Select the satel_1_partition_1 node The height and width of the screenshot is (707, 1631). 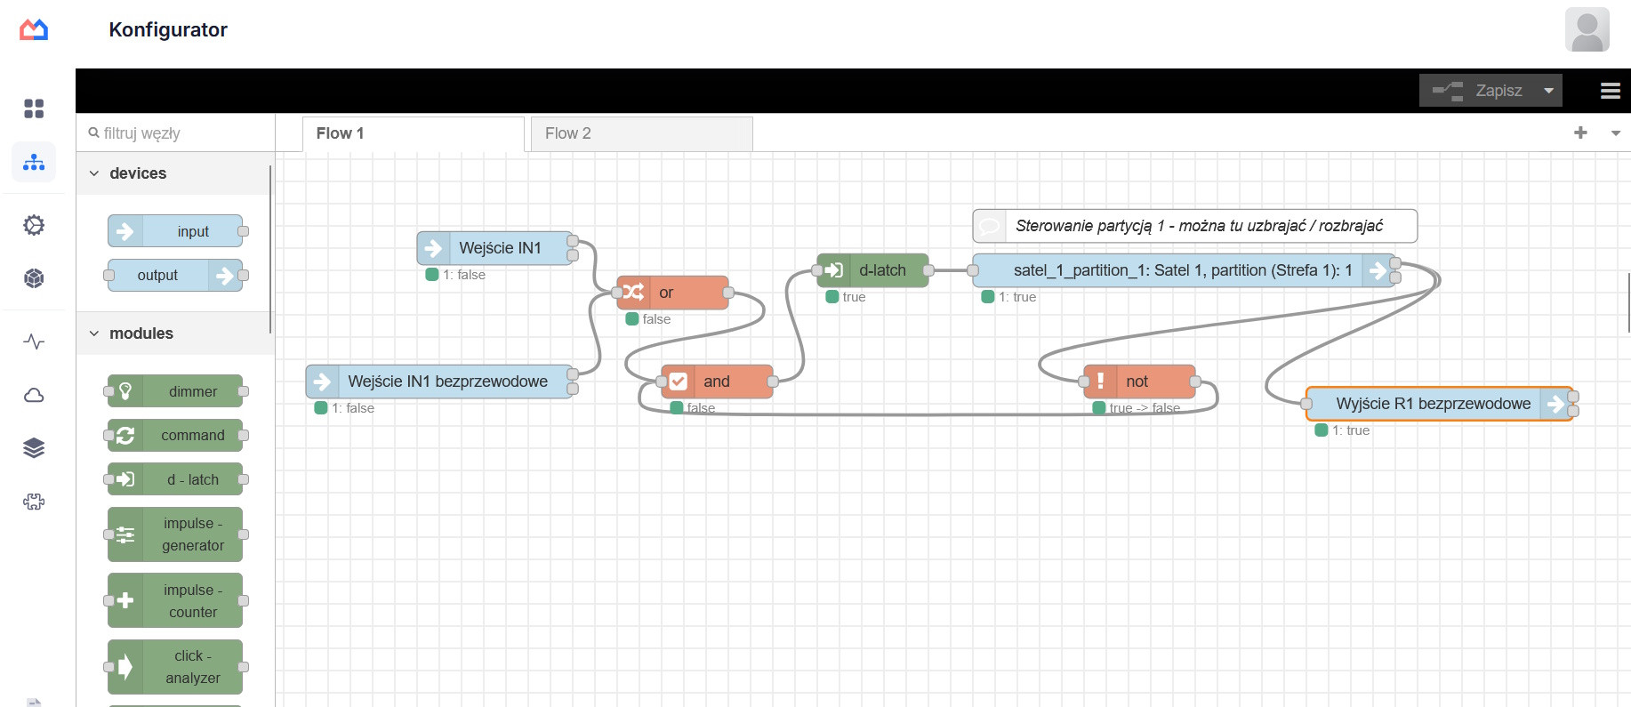[1184, 270]
